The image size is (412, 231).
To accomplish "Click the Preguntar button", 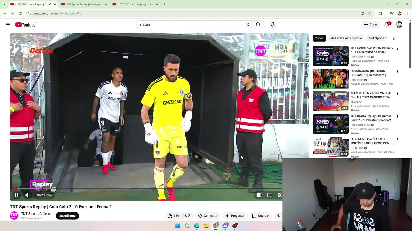I will (x=235, y=216).
